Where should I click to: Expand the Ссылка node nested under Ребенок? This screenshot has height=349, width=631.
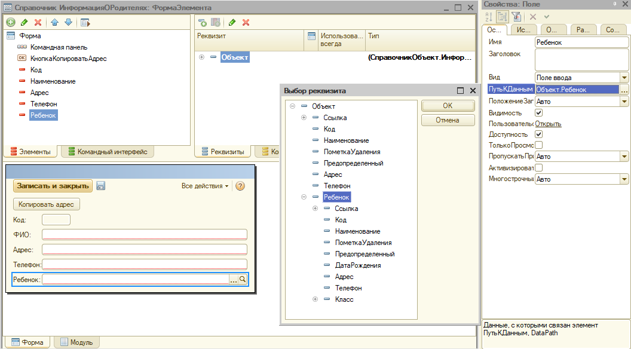pos(315,208)
